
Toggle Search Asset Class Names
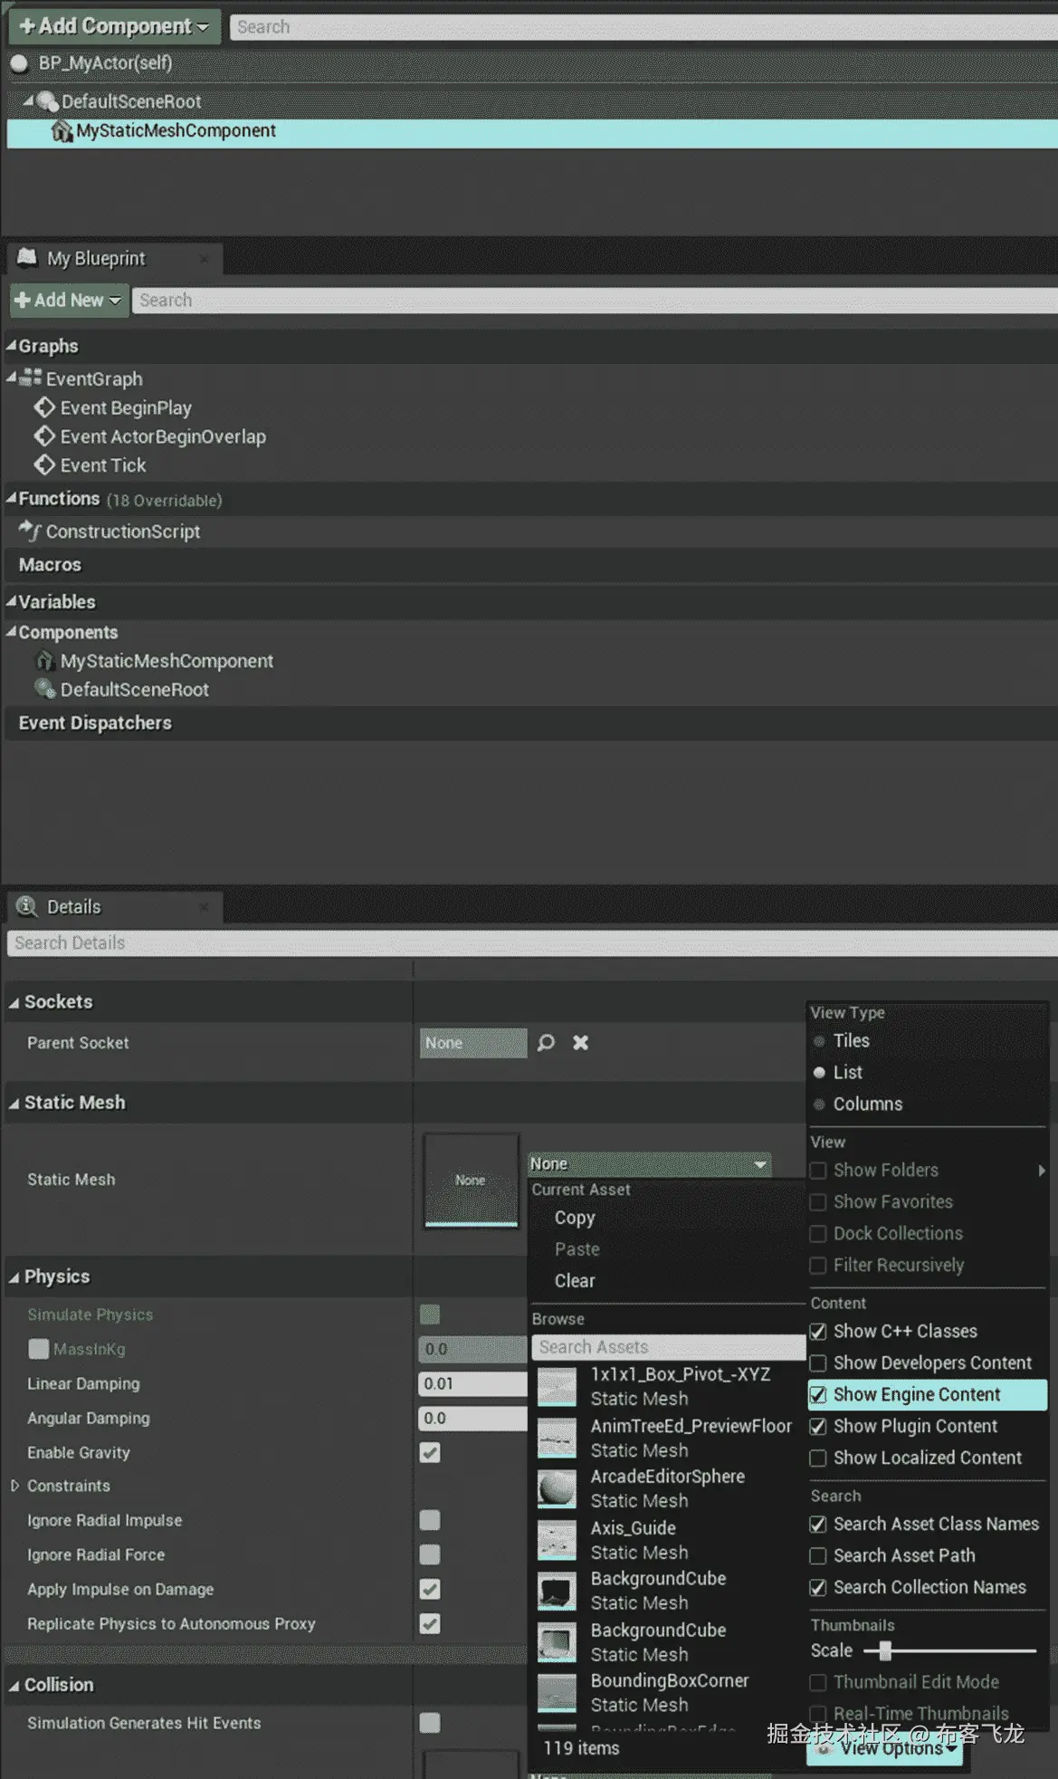pyautogui.click(x=818, y=1525)
